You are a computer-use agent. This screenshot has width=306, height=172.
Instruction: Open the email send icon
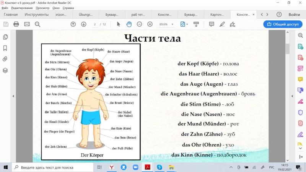[x=27, y=24]
